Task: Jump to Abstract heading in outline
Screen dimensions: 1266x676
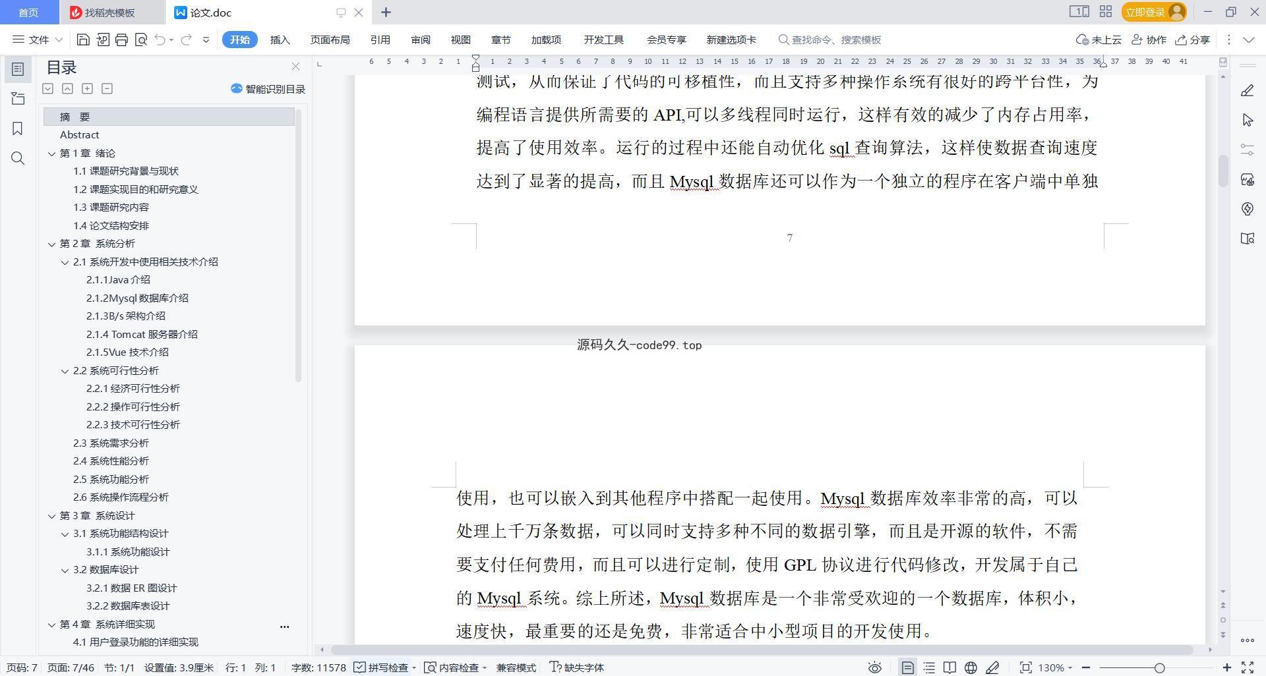Action: [x=79, y=135]
